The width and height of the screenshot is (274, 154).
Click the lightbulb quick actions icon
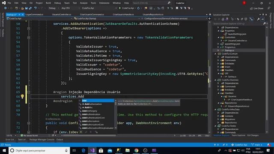coord(22,96)
